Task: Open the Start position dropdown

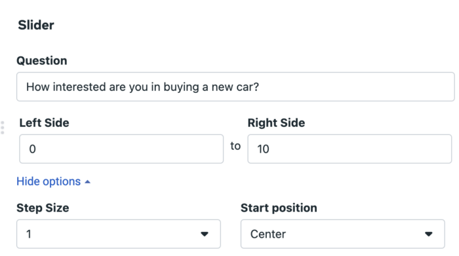Action: [x=342, y=234]
